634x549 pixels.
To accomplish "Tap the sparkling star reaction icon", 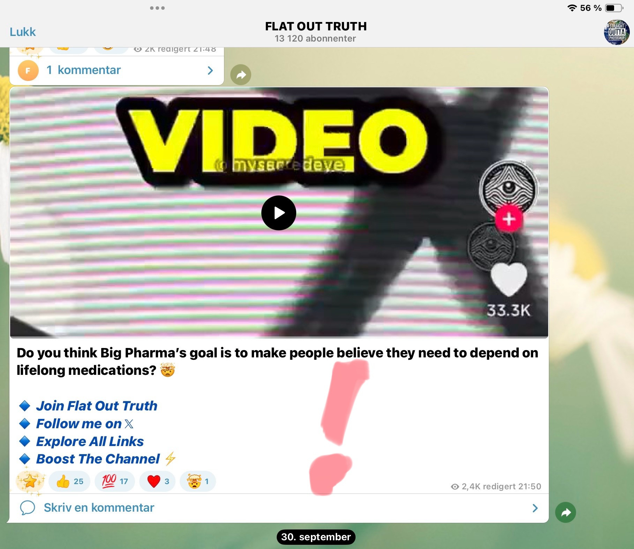I will 30,482.
